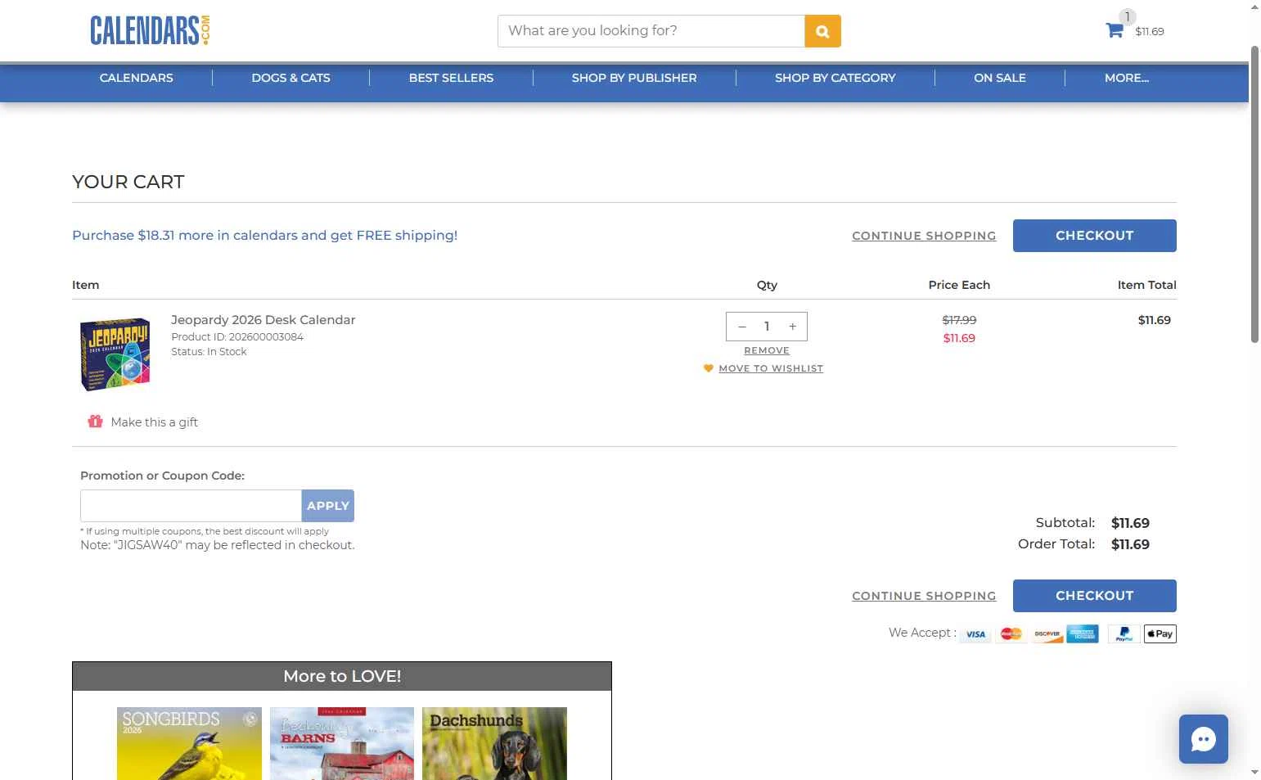Open the Jeopardy 2026 Desk Calendar title
This screenshot has width=1261, height=780.
[263, 320]
